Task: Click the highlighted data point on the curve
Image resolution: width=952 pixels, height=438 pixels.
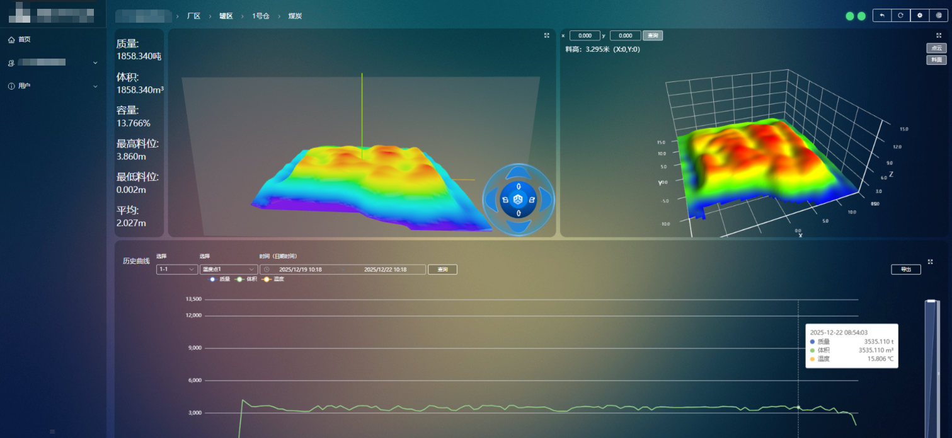Action: pyautogui.click(x=798, y=407)
